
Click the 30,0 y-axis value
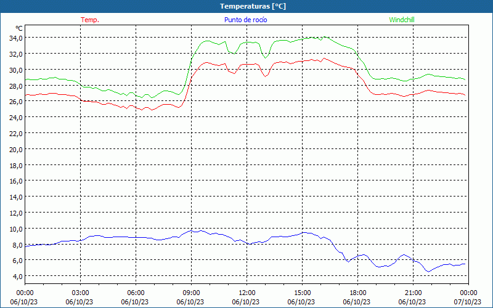click(x=16, y=70)
